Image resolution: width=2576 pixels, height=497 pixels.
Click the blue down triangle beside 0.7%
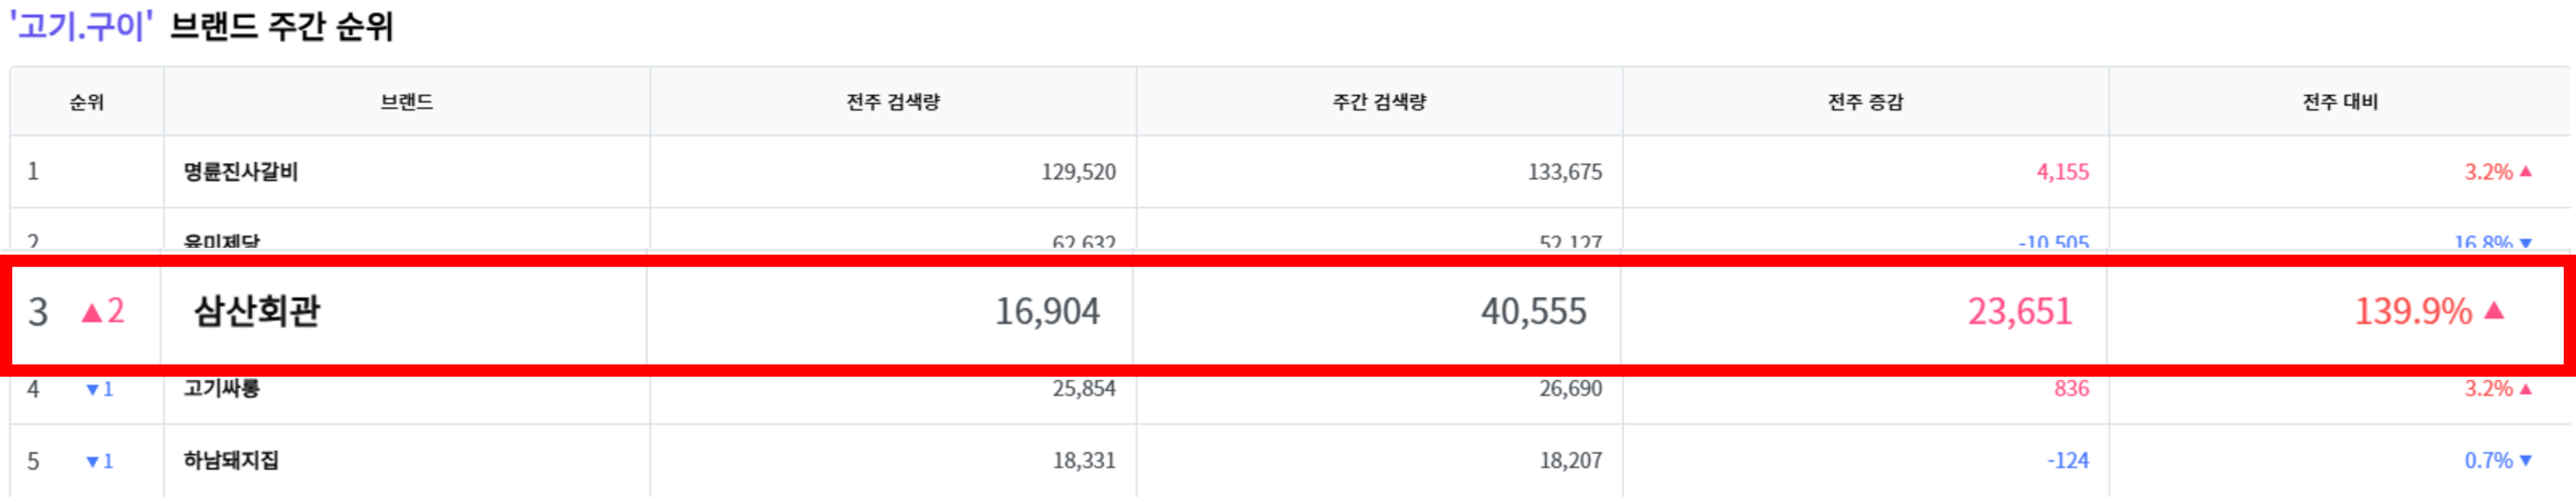point(2526,461)
